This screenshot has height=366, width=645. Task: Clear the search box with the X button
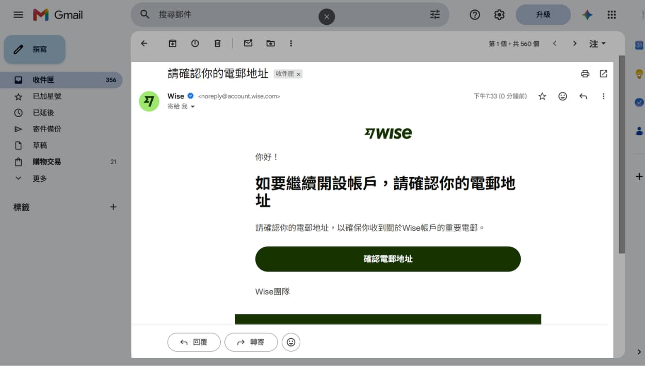pyautogui.click(x=327, y=17)
